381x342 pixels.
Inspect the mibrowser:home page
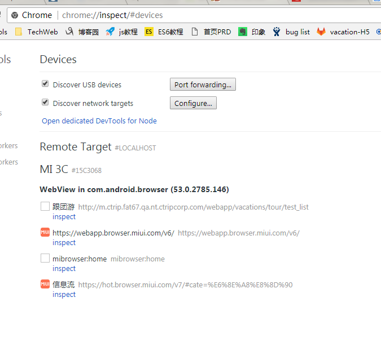point(64,269)
